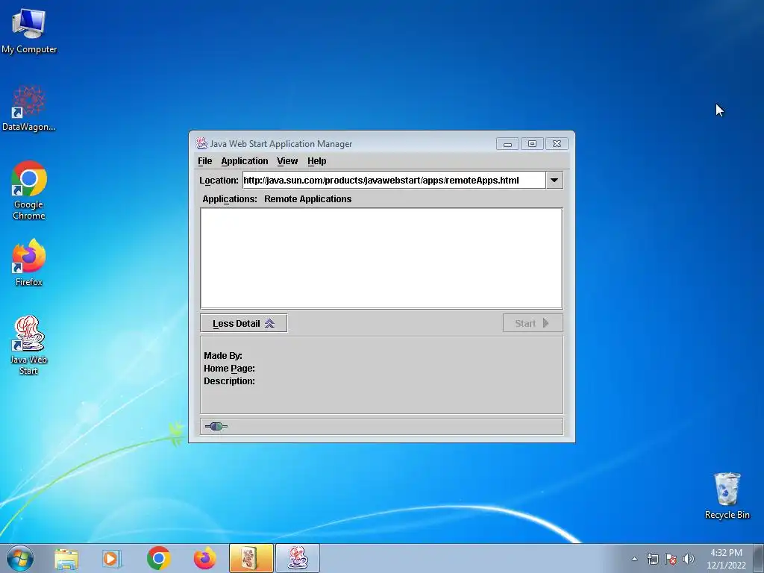The width and height of the screenshot is (764, 573).
Task: Open the Help menu
Action: 316,161
